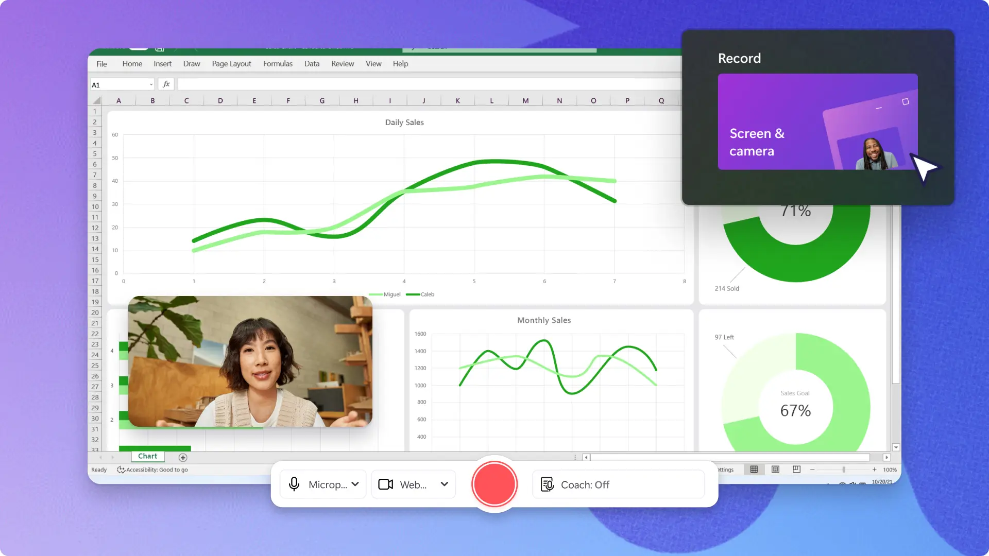Expand the Name Box cell reference dropdown

tap(151, 84)
